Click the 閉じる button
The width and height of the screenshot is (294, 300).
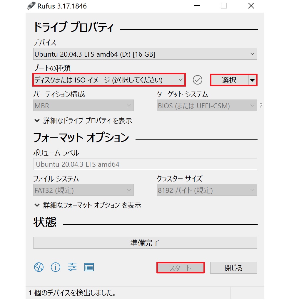[233, 267]
